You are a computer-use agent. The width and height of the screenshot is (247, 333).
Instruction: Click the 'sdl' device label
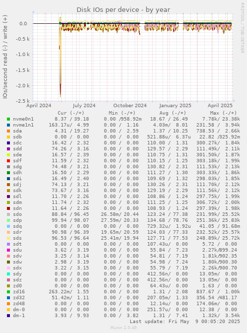click(x=17, y=197)
